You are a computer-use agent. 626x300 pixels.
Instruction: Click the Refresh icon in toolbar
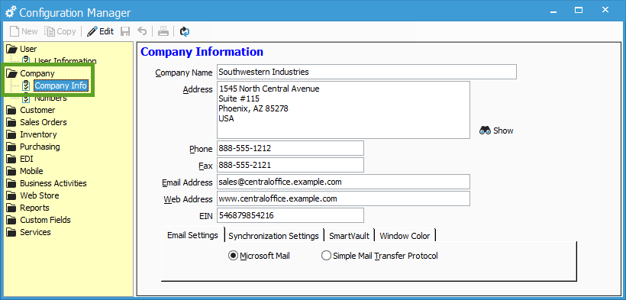(x=185, y=31)
